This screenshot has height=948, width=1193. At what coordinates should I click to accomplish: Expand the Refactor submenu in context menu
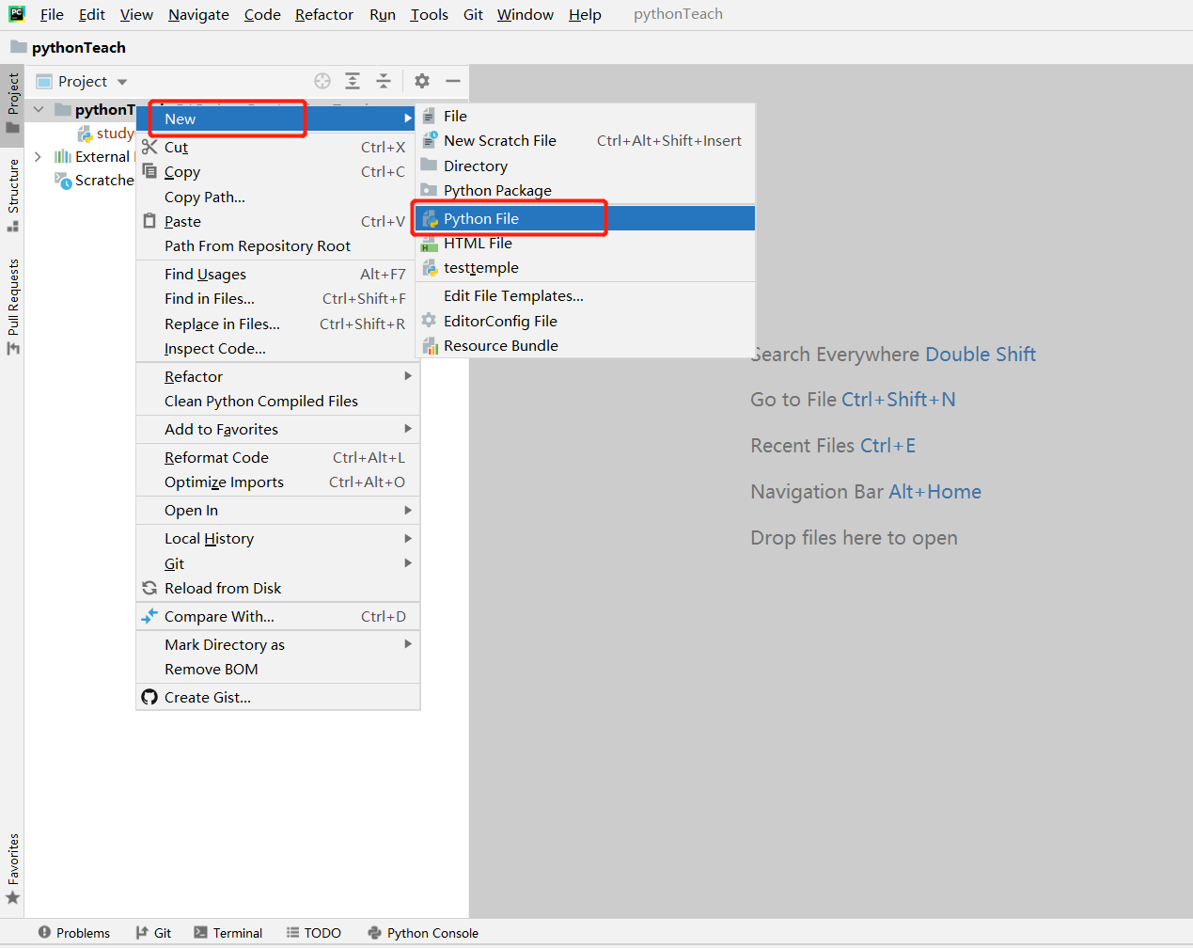[x=276, y=376]
